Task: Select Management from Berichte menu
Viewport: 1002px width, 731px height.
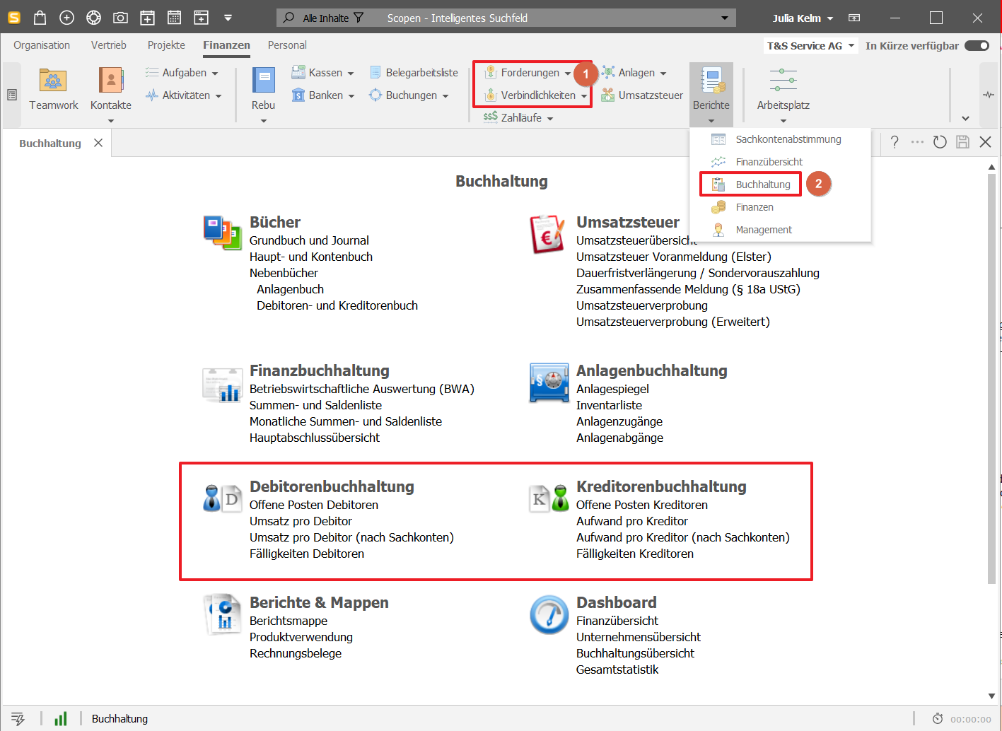Action: [780, 230]
